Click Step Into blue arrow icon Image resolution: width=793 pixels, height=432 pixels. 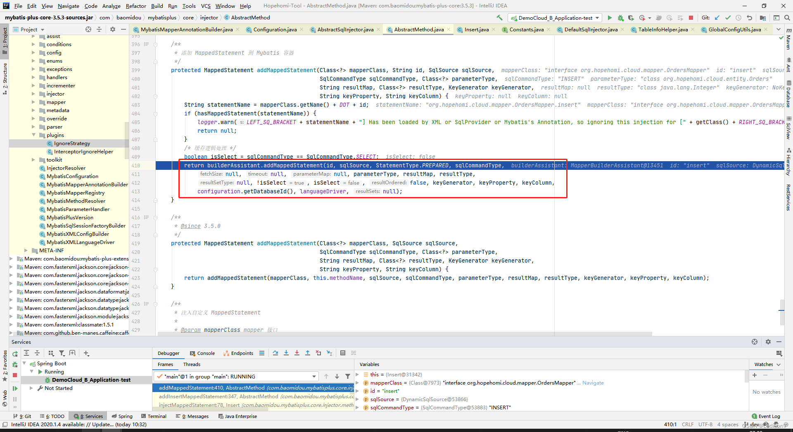[x=286, y=353]
